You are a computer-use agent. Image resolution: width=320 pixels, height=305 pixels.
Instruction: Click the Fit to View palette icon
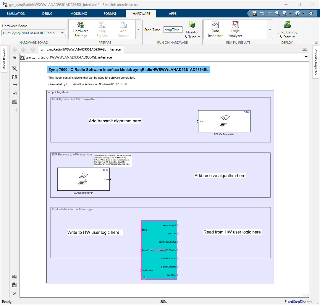(15, 77)
